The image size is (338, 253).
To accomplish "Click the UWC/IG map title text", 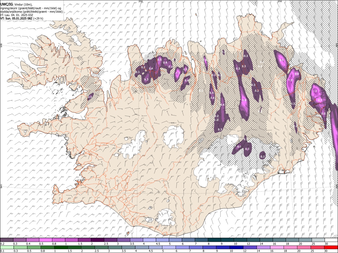I will pos(7,4).
